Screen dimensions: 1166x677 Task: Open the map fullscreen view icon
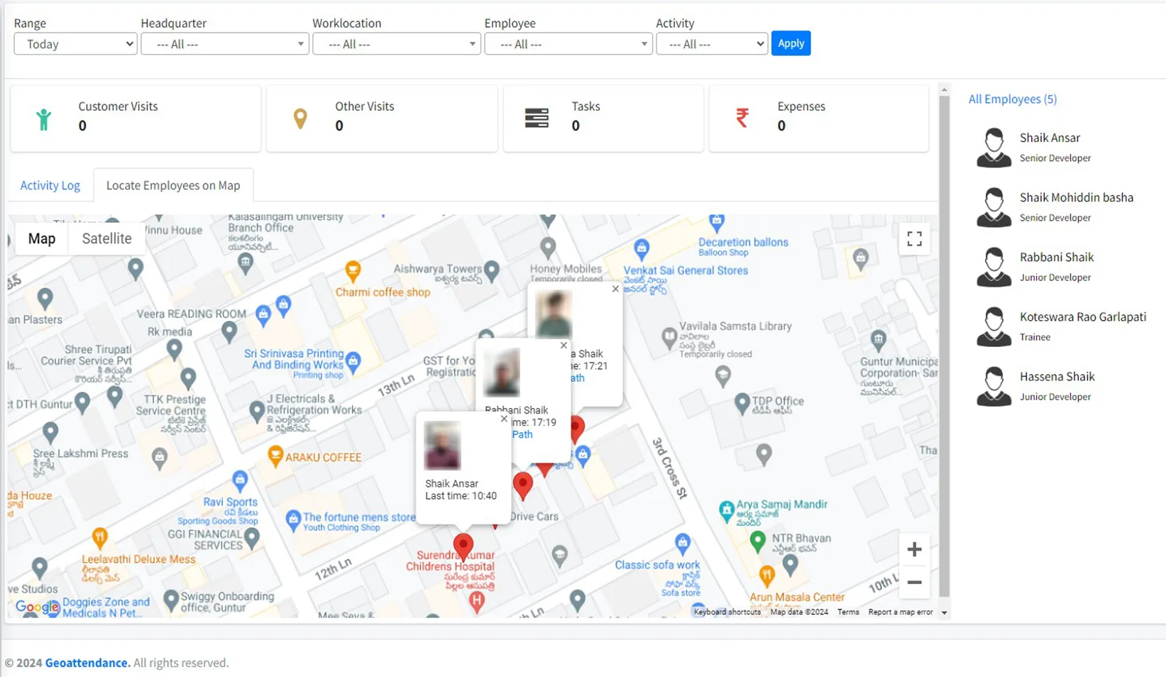pyautogui.click(x=914, y=239)
